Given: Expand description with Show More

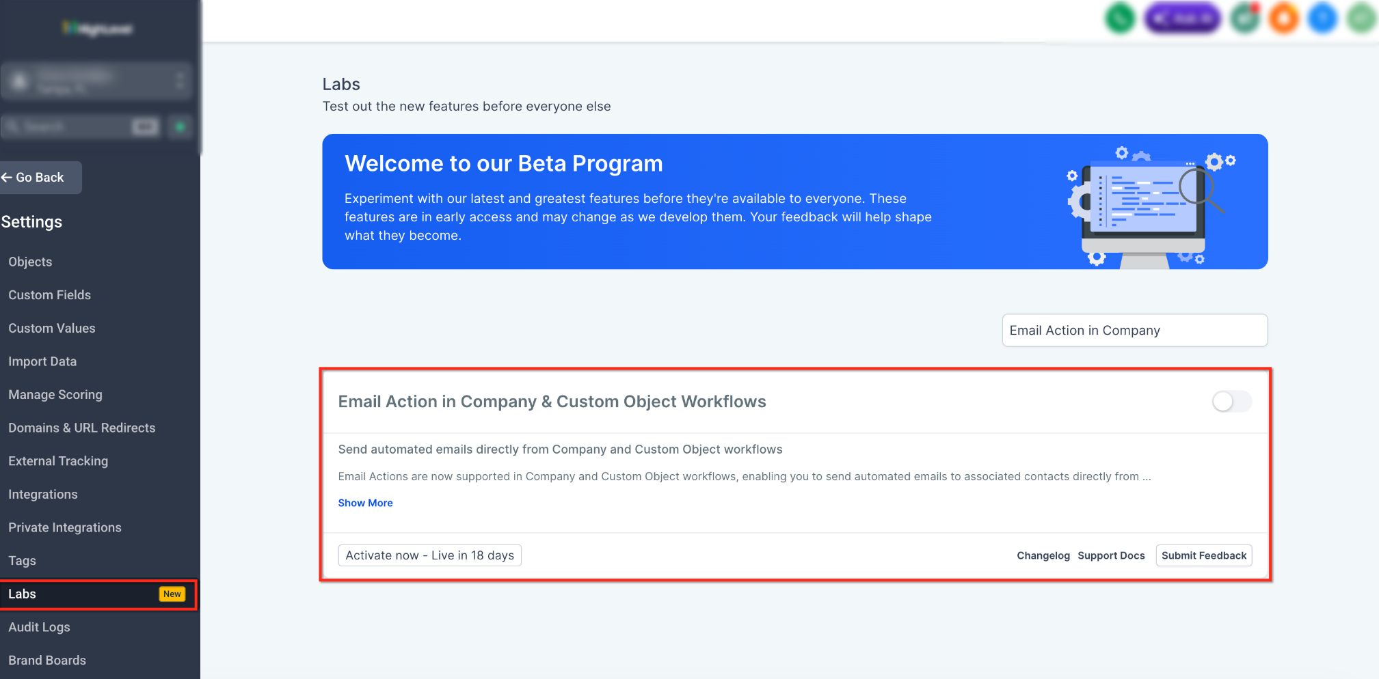Looking at the screenshot, I should point(365,503).
